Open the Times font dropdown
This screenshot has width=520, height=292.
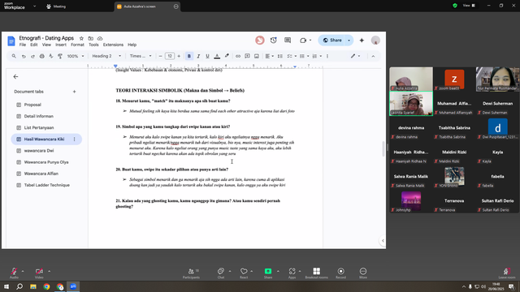coord(141,56)
